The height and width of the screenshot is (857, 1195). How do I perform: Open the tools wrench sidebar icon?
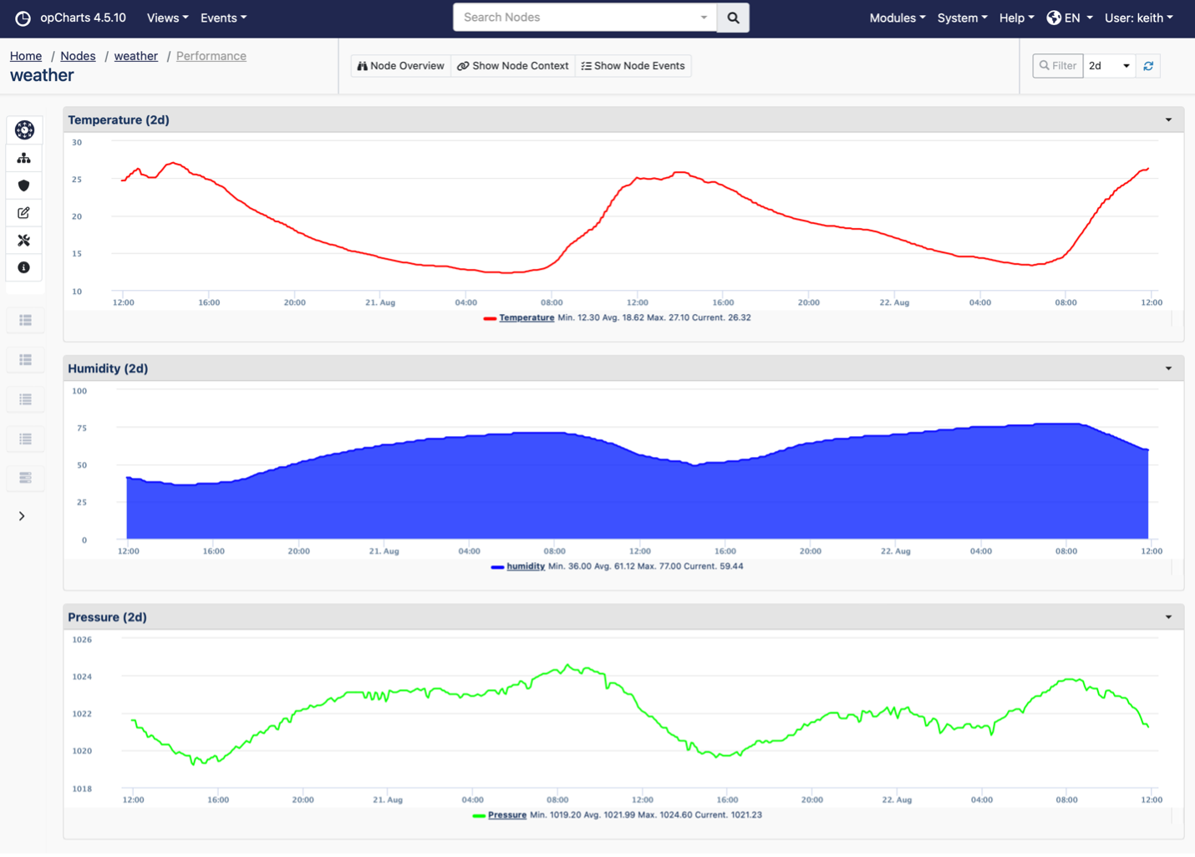[24, 241]
